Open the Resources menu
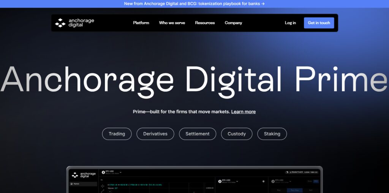Screen dimensions: 389x193 coord(205,23)
